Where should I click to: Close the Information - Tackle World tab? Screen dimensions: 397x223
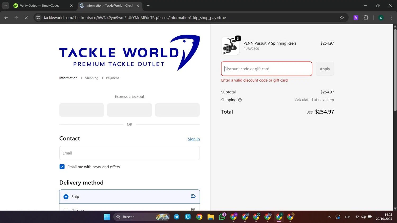click(138, 6)
